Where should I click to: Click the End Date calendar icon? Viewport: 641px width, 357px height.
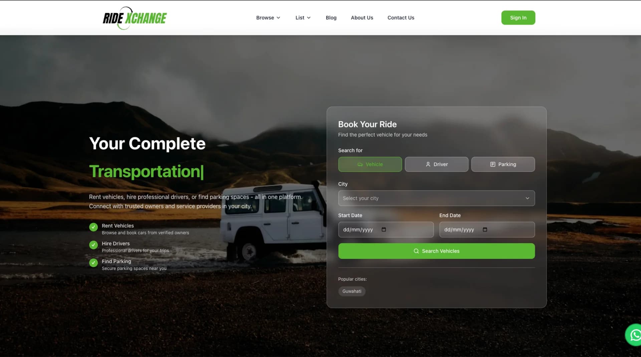coord(485,230)
